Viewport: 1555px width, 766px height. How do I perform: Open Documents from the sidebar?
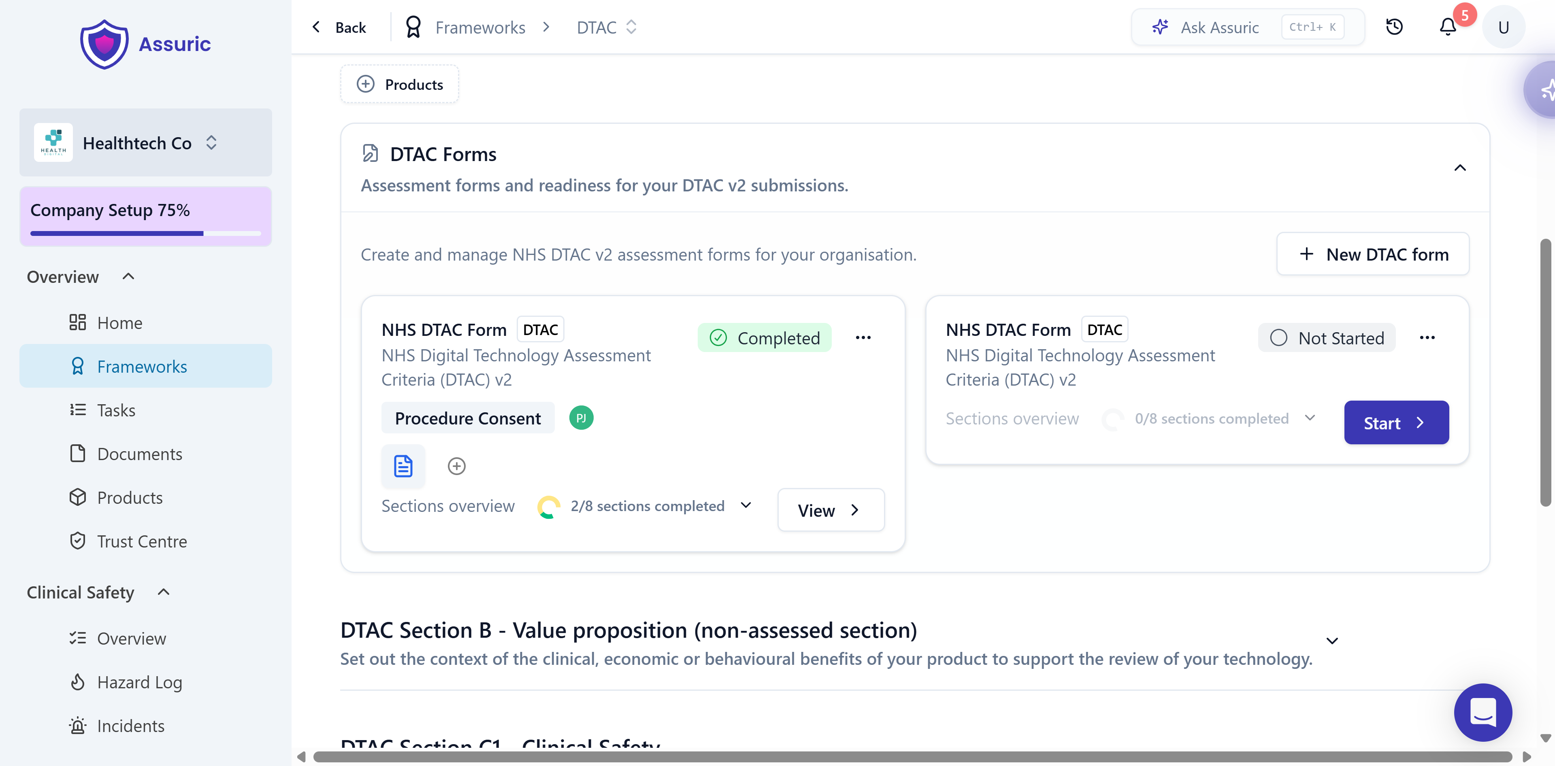[x=145, y=453]
